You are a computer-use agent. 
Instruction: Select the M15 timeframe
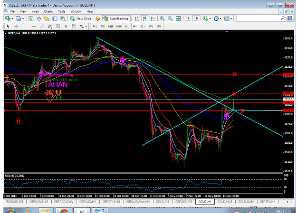pos(111,26)
